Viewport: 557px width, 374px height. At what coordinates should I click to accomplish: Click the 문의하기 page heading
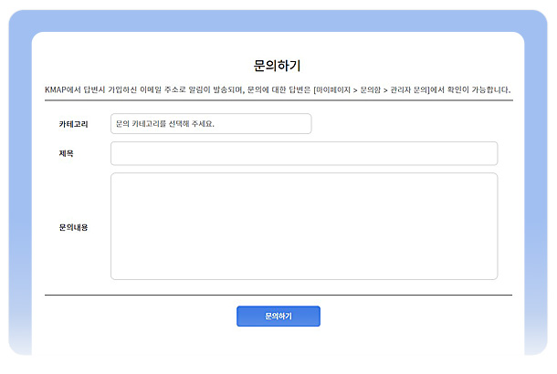tap(278, 66)
